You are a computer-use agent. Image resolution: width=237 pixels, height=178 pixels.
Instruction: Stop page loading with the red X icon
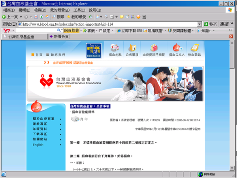point(36,17)
